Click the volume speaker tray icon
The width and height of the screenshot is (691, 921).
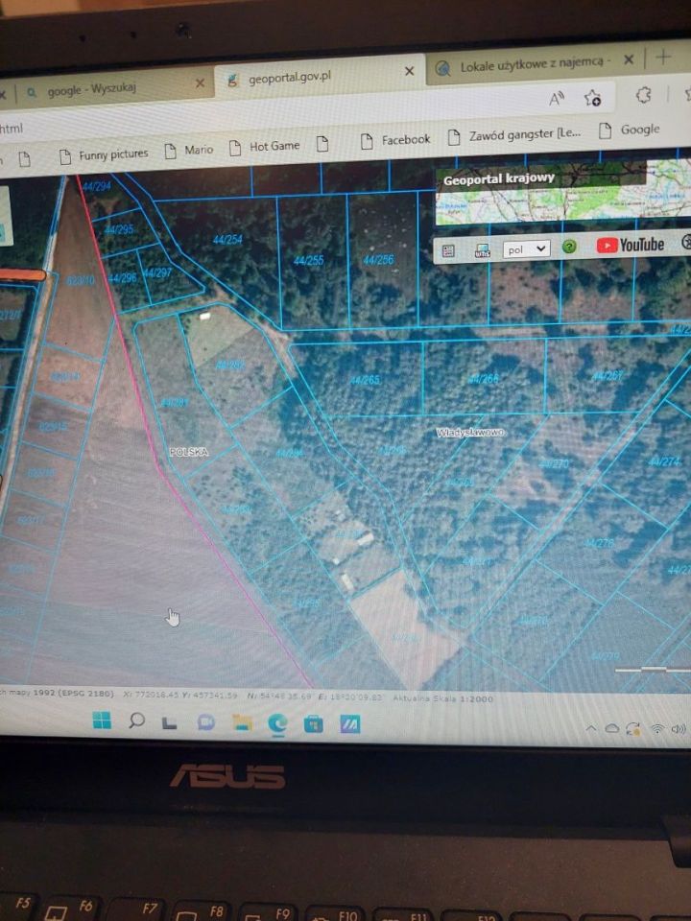(x=679, y=729)
